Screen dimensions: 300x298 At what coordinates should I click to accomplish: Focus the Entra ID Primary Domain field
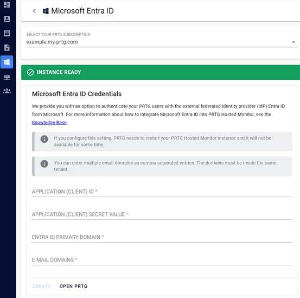coord(162,237)
